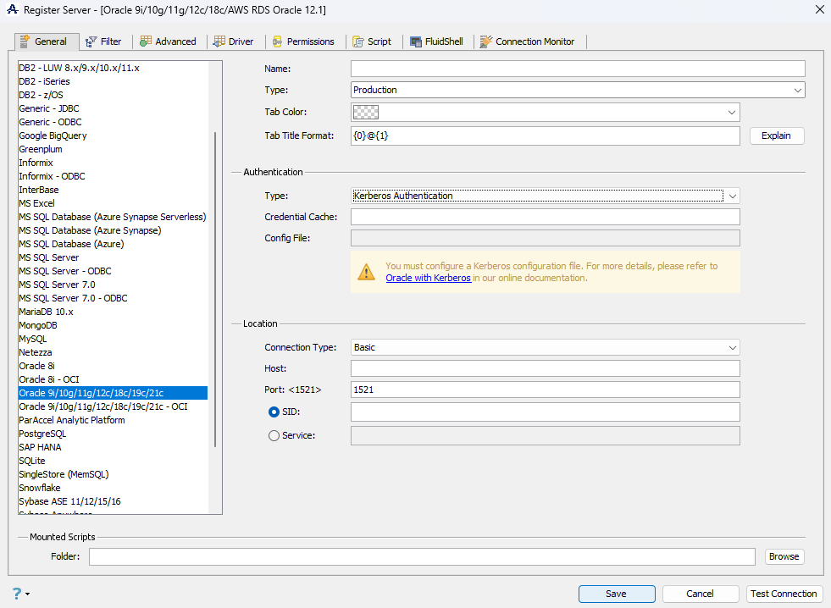Select the Service radio button
Viewport: 831px width, 608px height.
point(274,435)
